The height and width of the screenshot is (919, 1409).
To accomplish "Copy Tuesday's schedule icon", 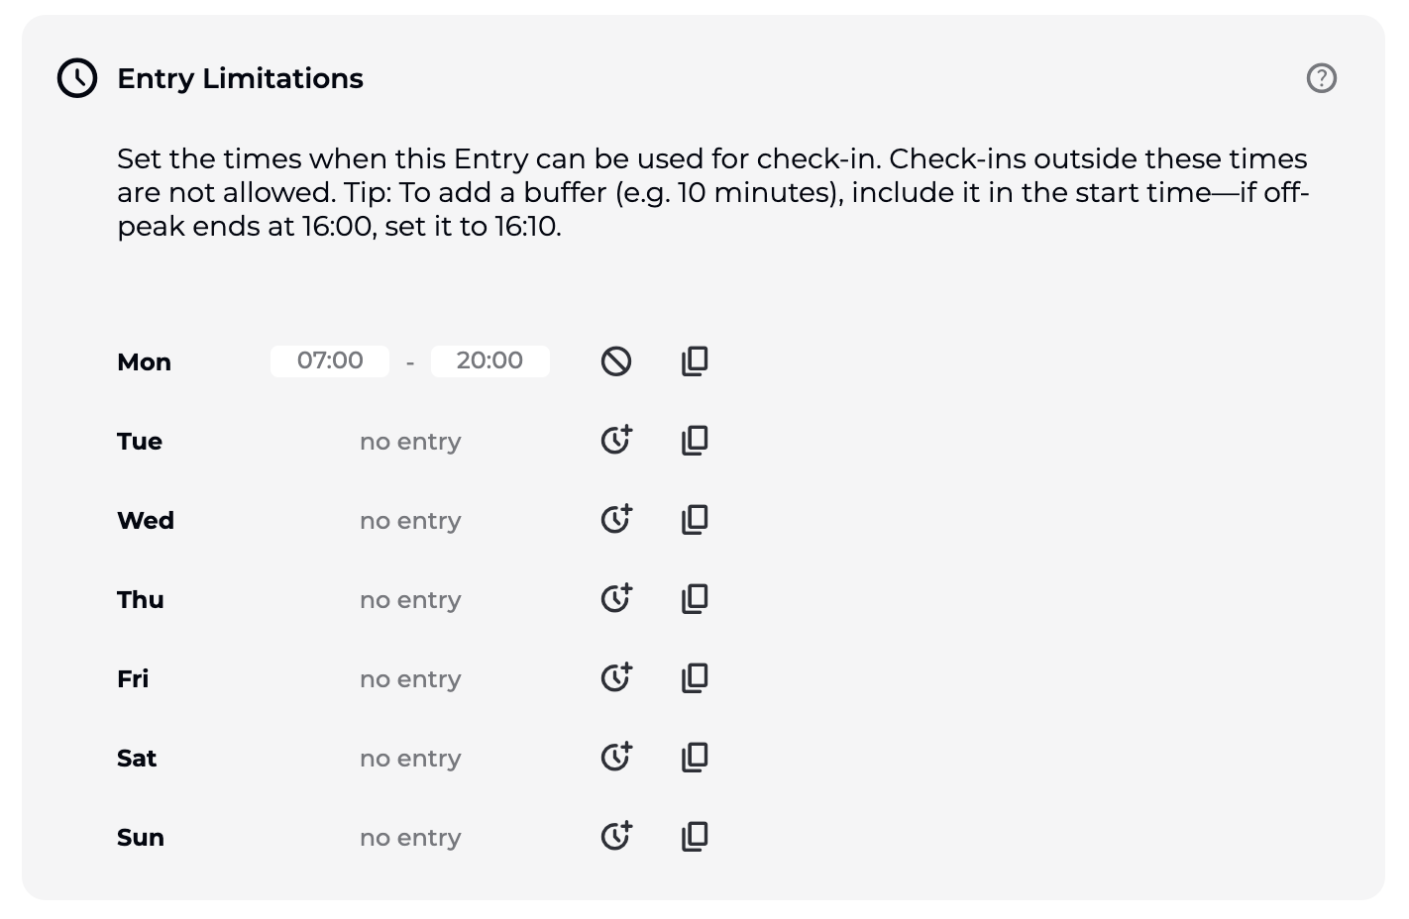I will (695, 441).
